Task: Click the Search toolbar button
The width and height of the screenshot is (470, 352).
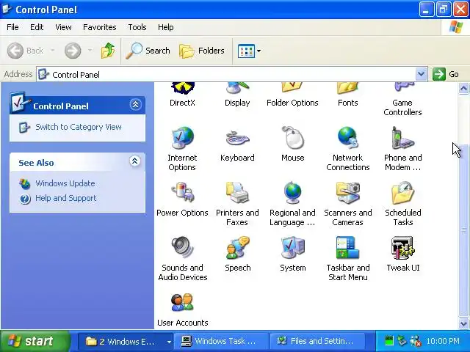Action: [148, 51]
